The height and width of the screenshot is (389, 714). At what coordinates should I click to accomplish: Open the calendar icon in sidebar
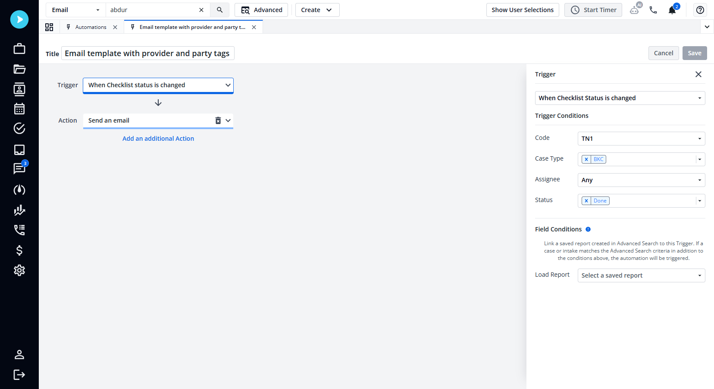19,109
